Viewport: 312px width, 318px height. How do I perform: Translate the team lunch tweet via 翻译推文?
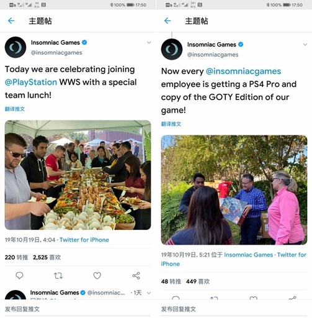(x=15, y=109)
